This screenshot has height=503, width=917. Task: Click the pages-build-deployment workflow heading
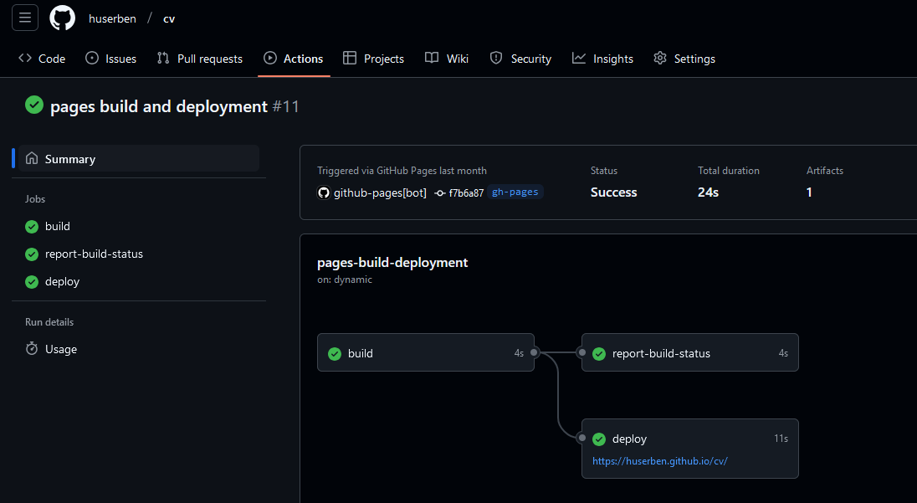coord(392,263)
